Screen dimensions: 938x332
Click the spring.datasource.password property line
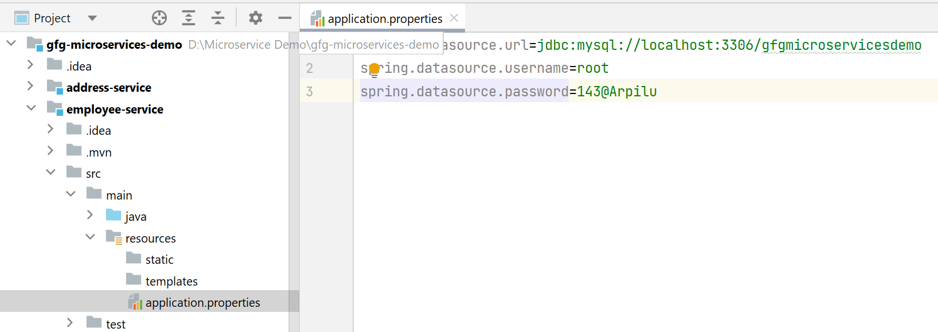point(508,92)
